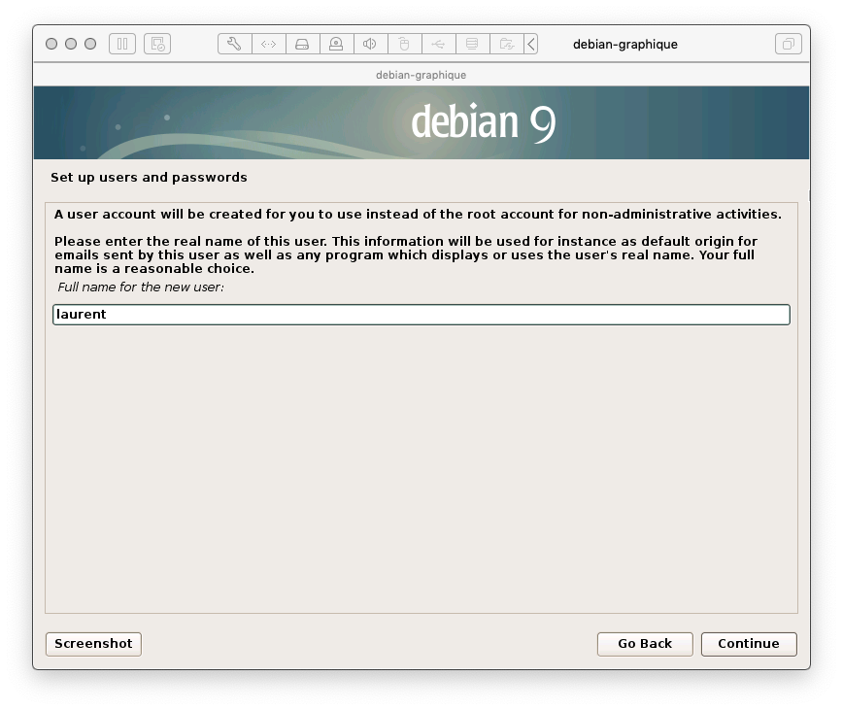Click the Full name input field
Image resolution: width=843 pixels, height=710 pixels.
421,315
